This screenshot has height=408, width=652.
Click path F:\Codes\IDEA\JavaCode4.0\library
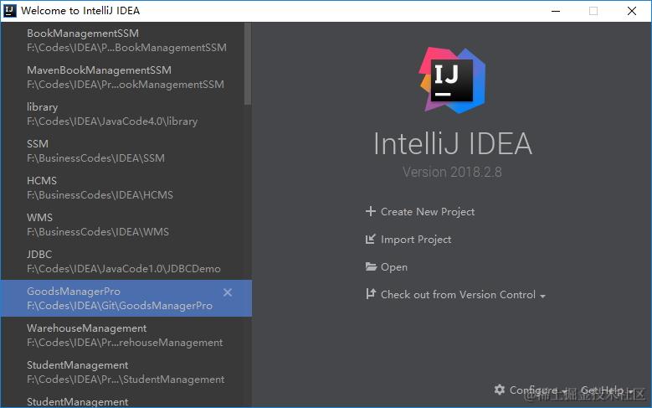pyautogui.click(x=112, y=121)
